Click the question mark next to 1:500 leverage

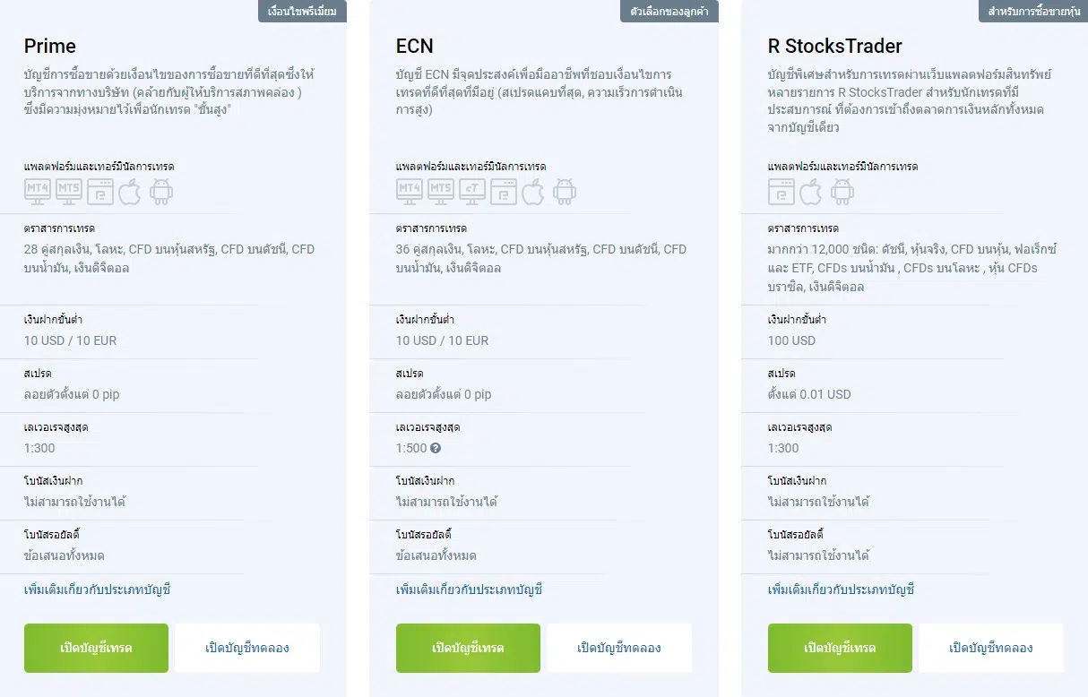(x=436, y=448)
